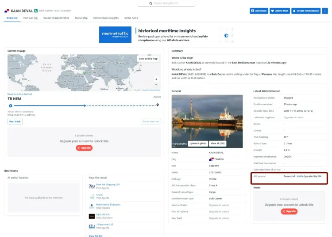Click the destination pin on voyage timeline
Image resolution: width=332 pixels, height=237 pixels.
pyautogui.click(x=158, y=105)
